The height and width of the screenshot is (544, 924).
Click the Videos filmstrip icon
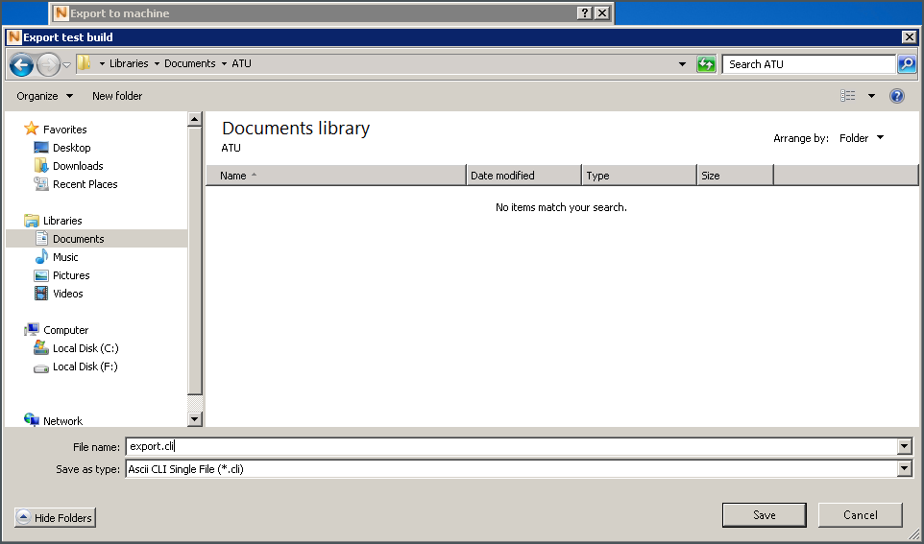(x=41, y=294)
